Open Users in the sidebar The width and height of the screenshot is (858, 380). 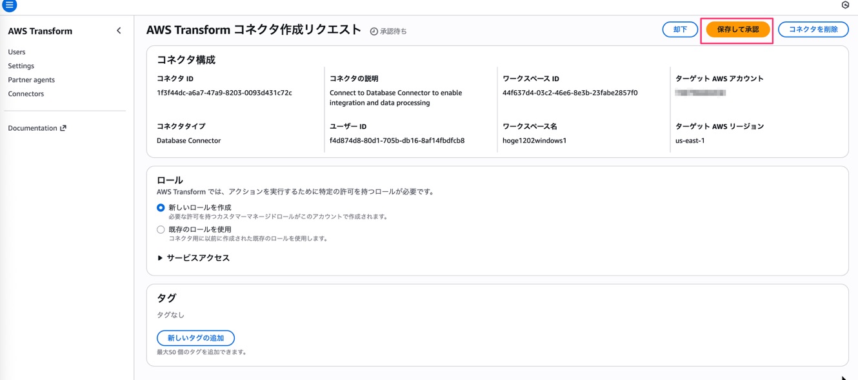click(17, 52)
